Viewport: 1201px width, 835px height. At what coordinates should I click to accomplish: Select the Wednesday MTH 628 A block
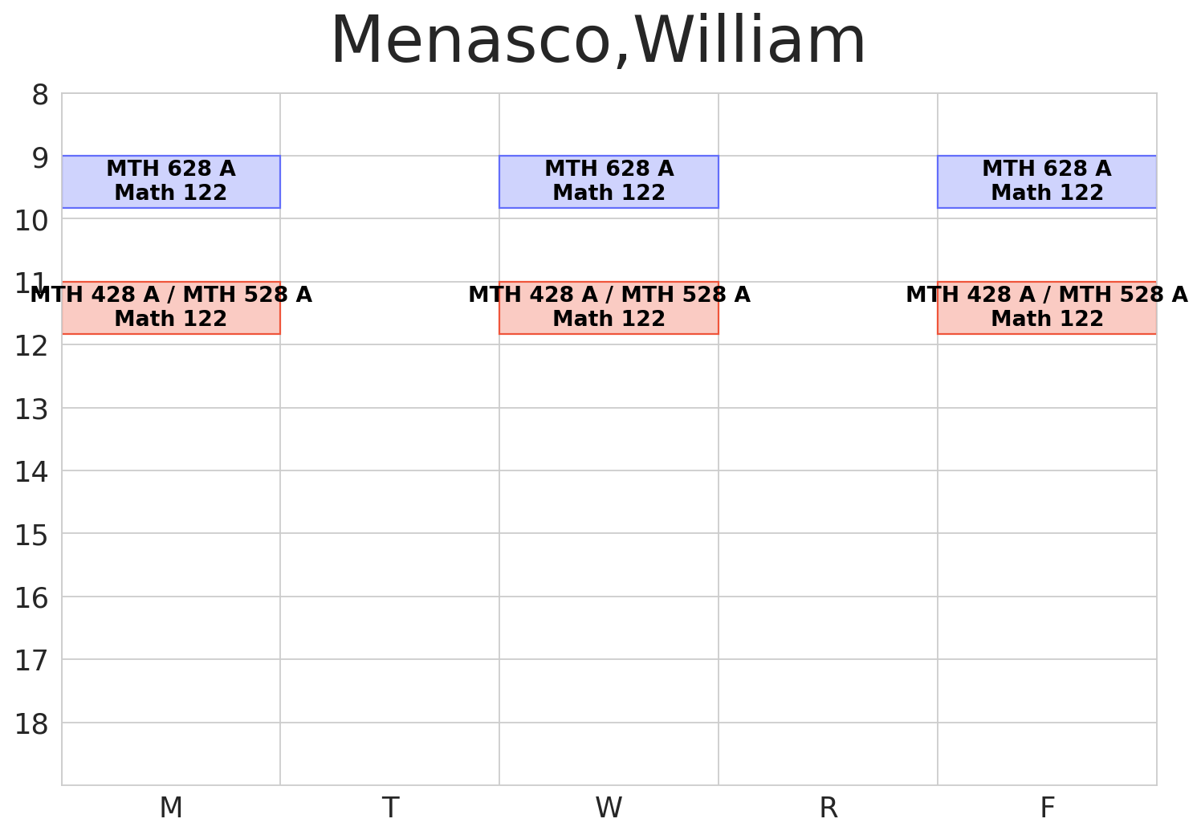pyautogui.click(x=609, y=181)
